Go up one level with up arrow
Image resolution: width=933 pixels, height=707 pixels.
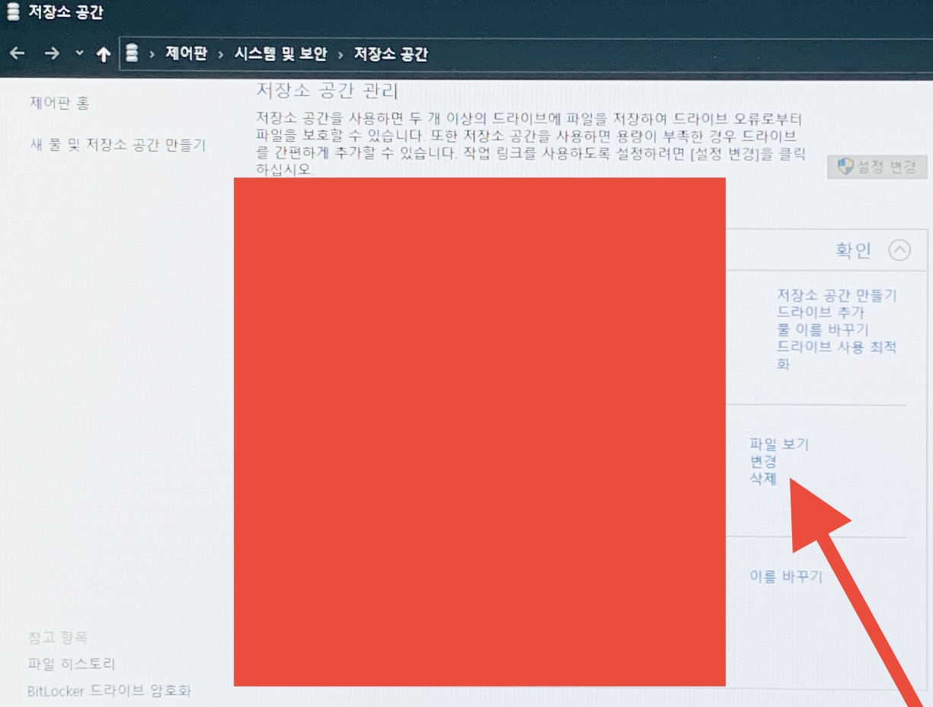pos(104,54)
